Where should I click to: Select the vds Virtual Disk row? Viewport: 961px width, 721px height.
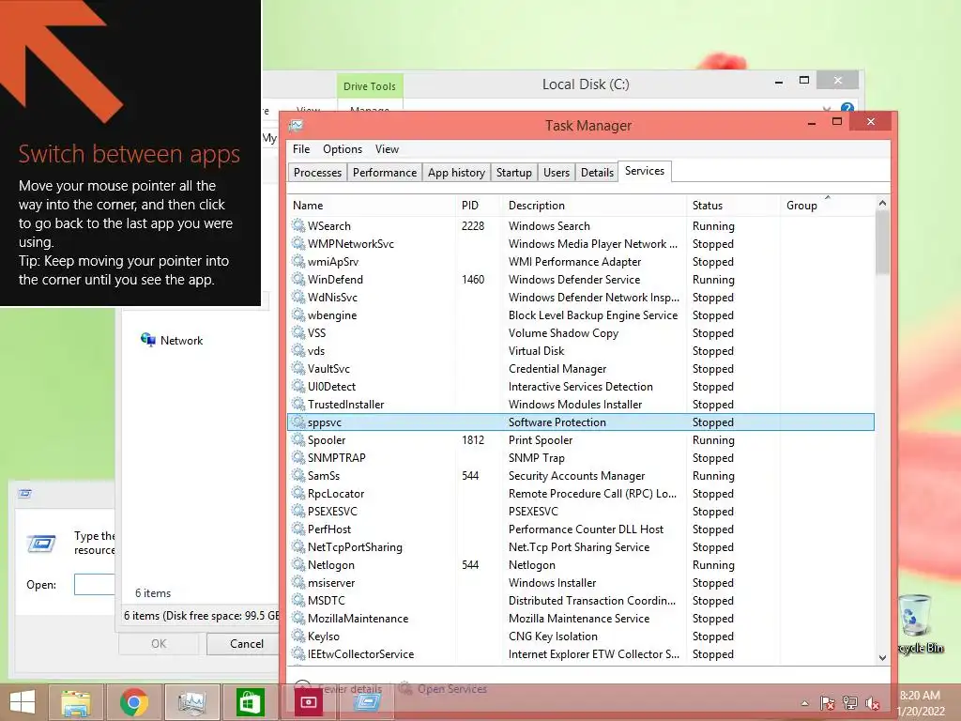tap(581, 350)
